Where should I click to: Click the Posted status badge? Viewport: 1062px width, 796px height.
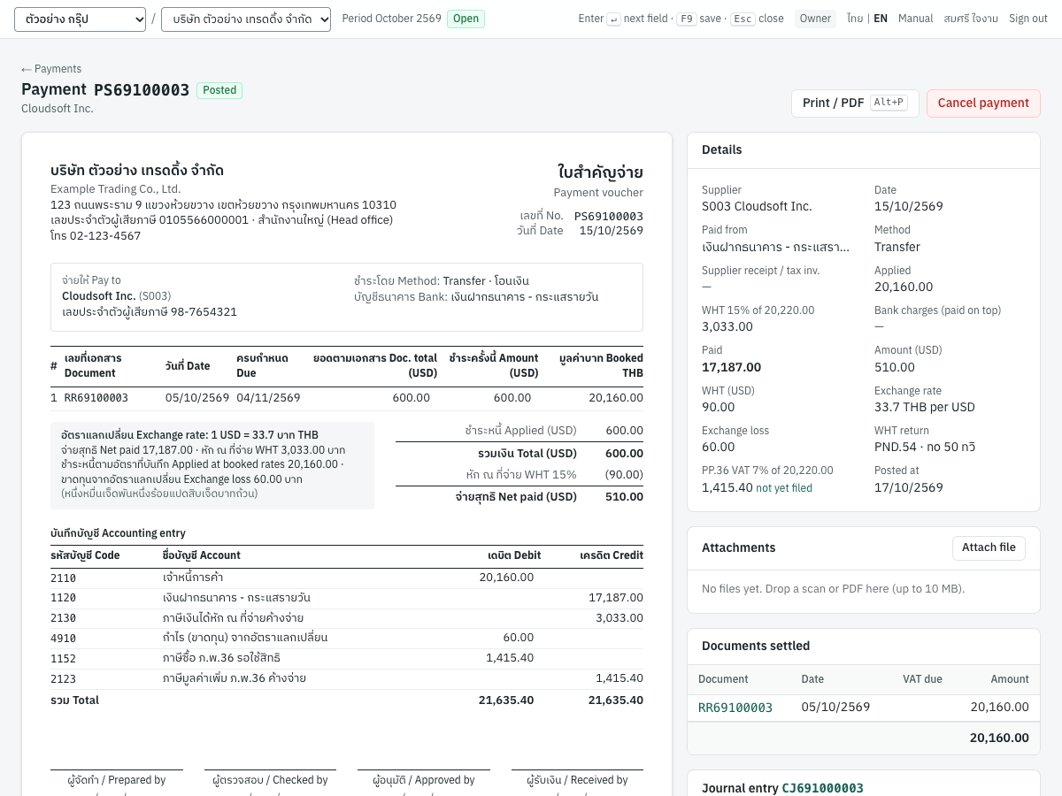click(x=219, y=90)
